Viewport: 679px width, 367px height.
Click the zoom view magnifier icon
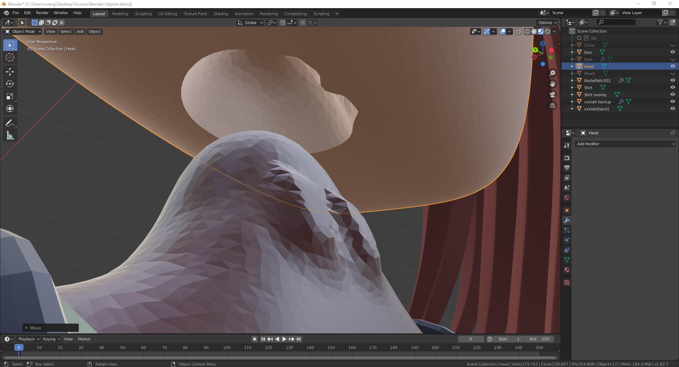[x=552, y=73]
